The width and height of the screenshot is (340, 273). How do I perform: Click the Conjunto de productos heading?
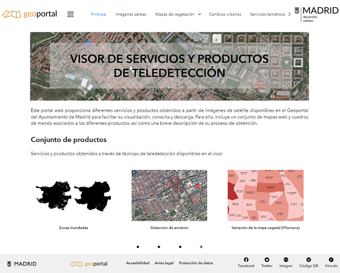coord(69,140)
